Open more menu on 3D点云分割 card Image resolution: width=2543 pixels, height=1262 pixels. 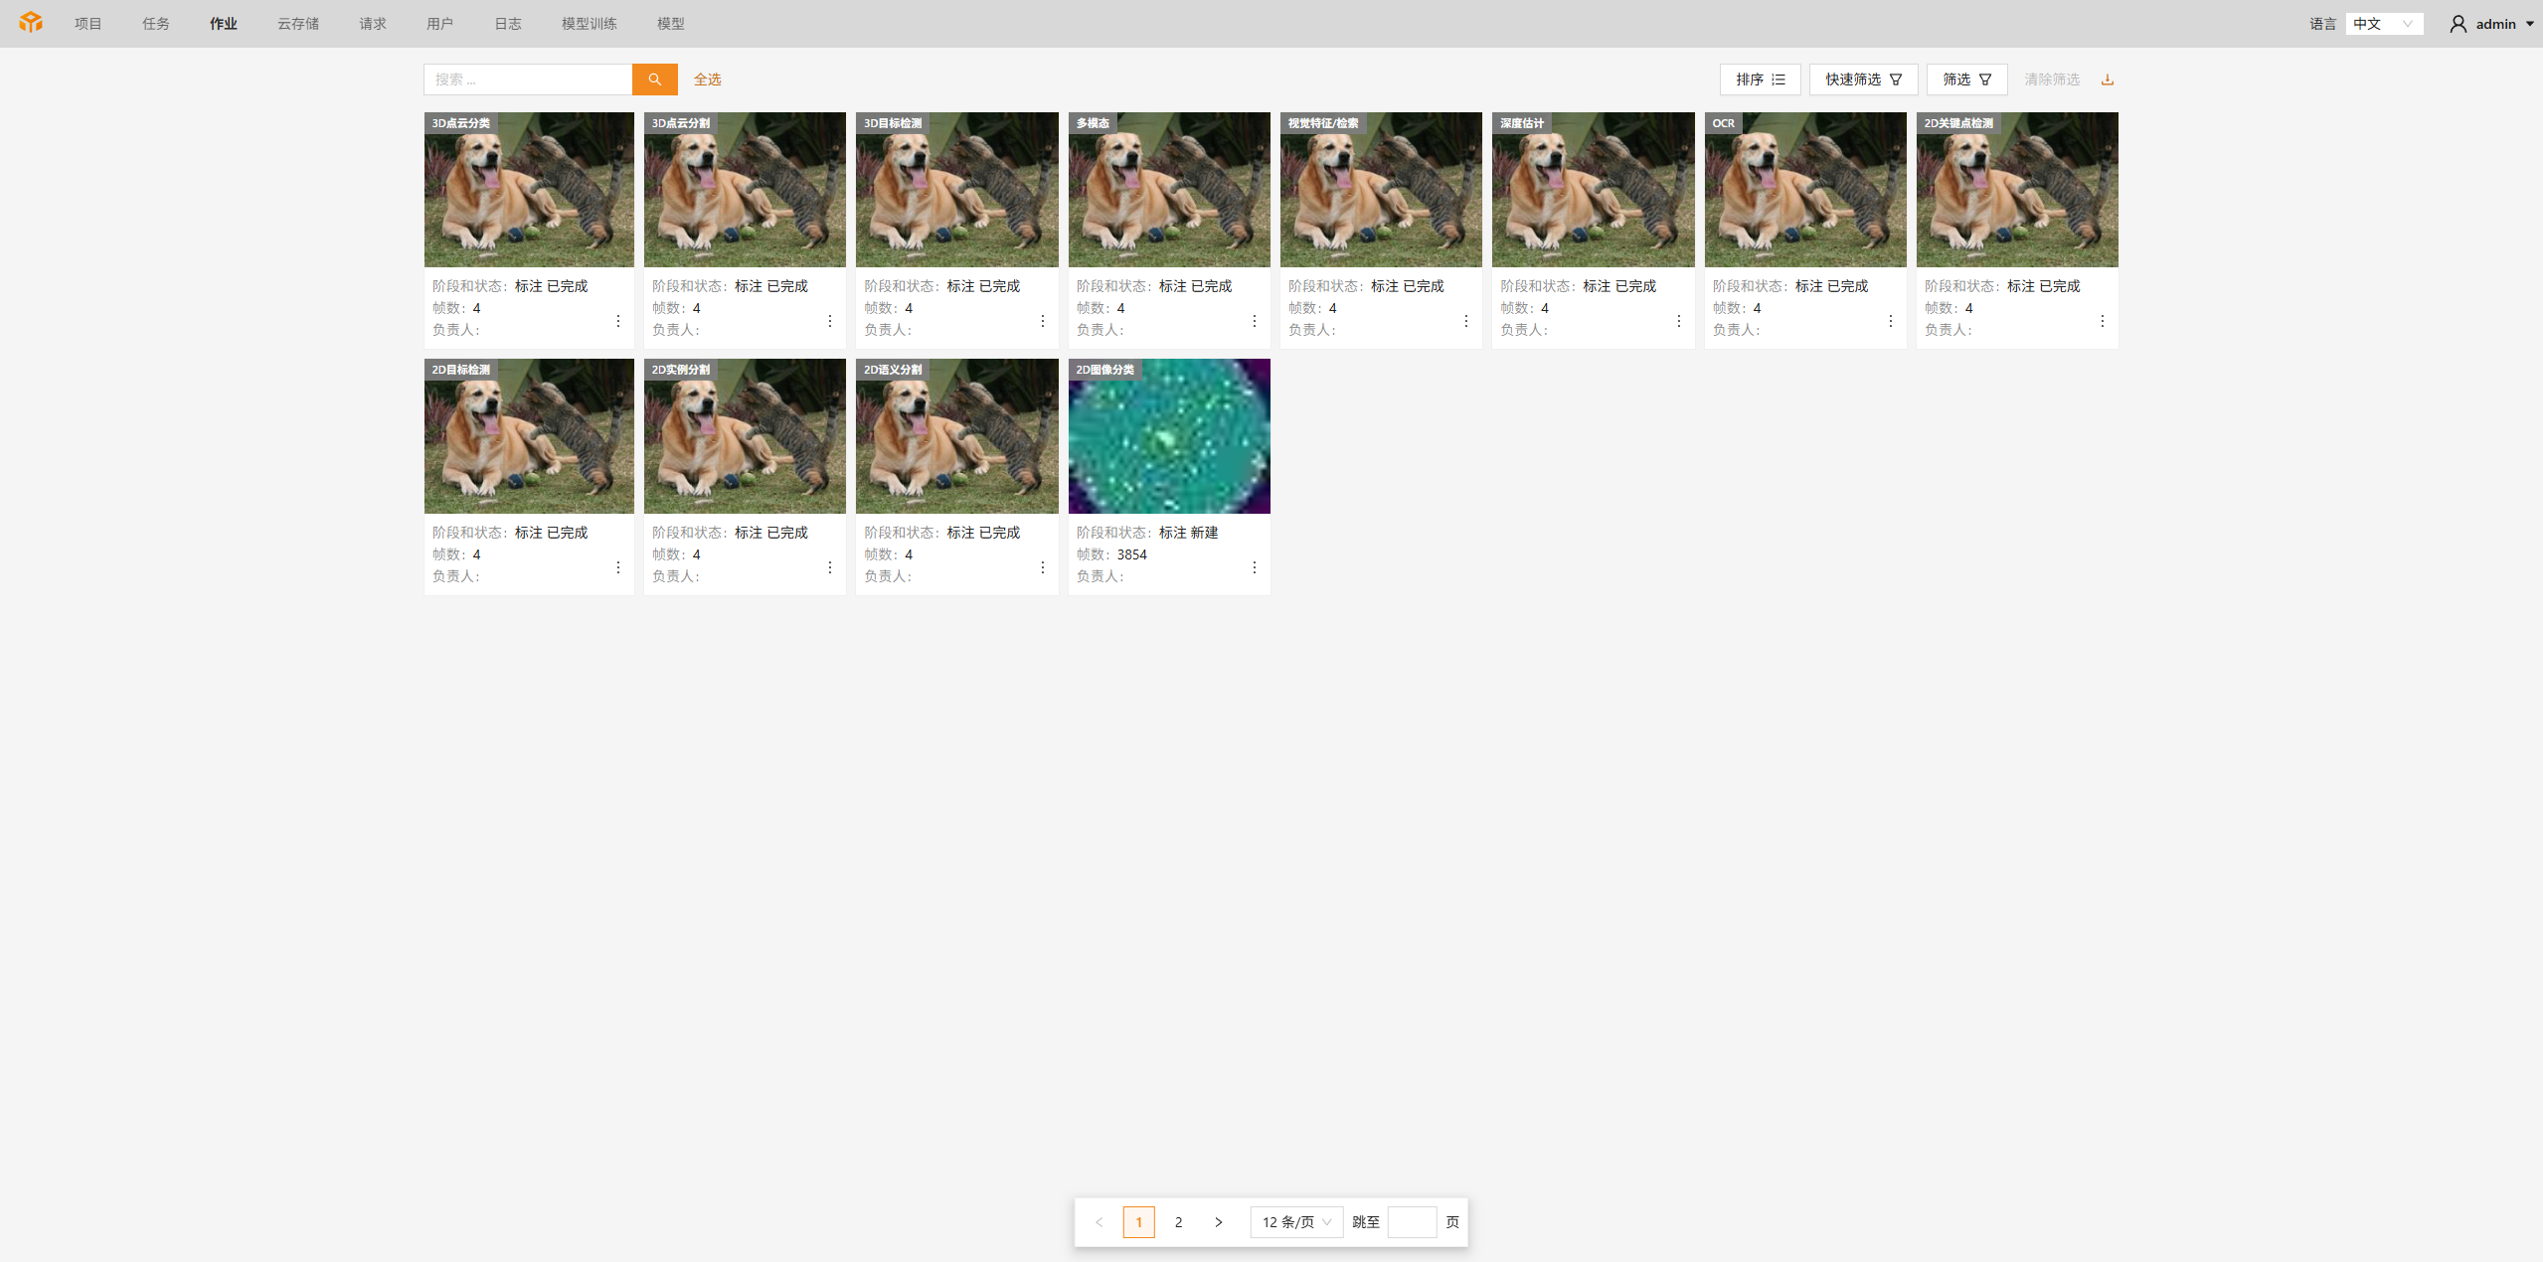829,321
